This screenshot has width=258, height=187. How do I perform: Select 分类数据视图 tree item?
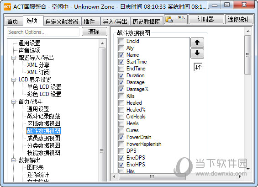[x=43, y=145]
